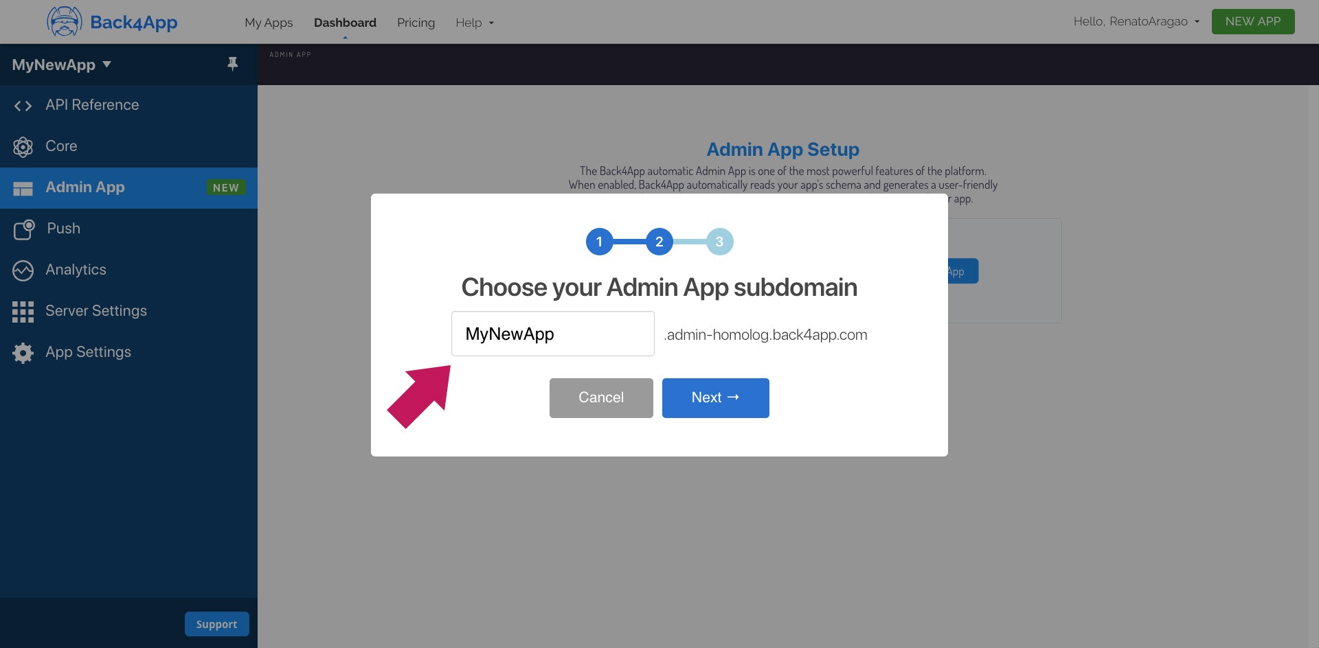The image size is (1319, 648).
Task: Click the API Reference code brackets icon
Action: click(x=23, y=106)
